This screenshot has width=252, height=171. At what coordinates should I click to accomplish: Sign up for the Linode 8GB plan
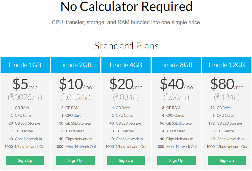point(176,160)
